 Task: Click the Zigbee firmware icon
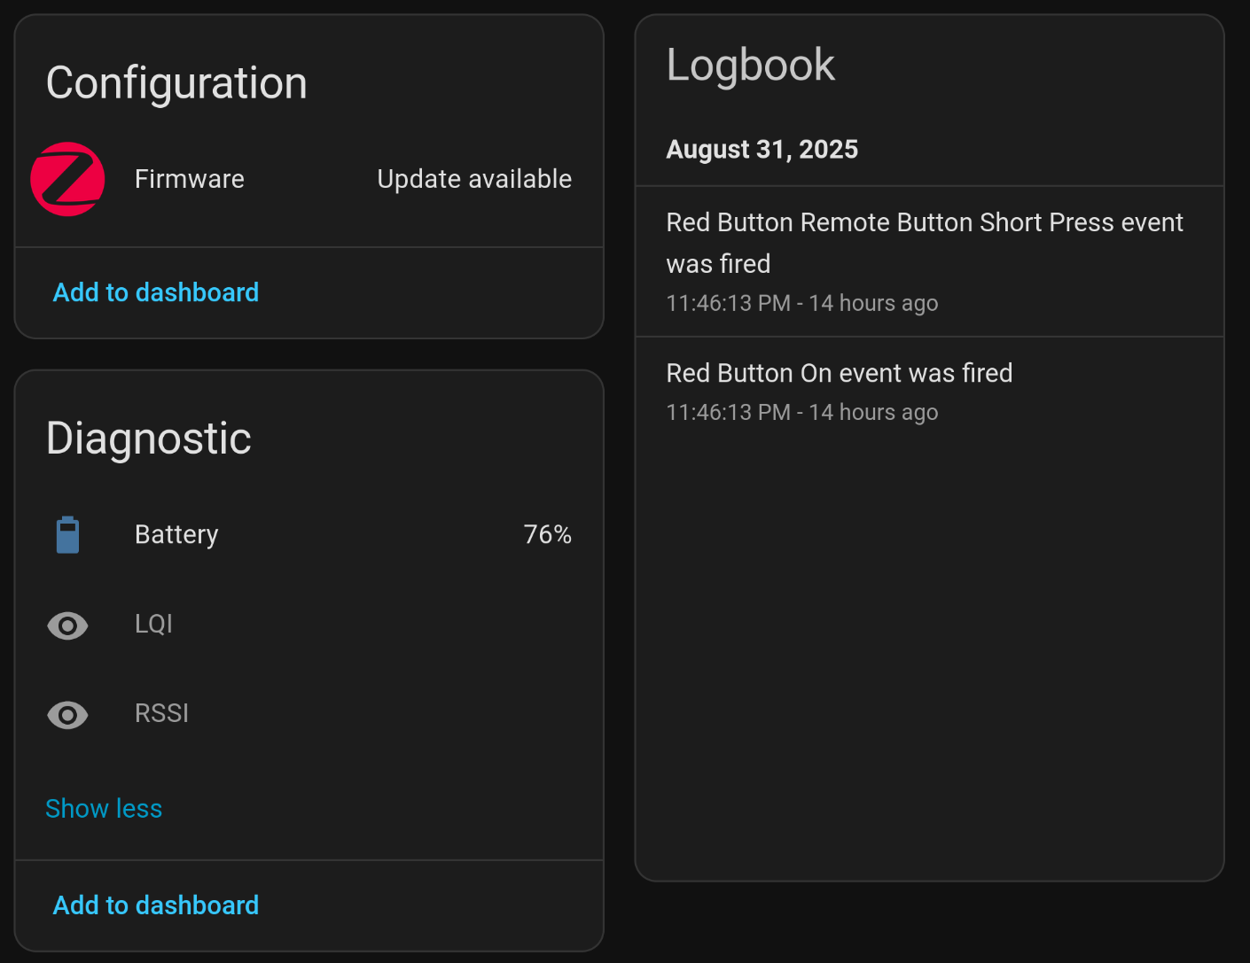(67, 179)
